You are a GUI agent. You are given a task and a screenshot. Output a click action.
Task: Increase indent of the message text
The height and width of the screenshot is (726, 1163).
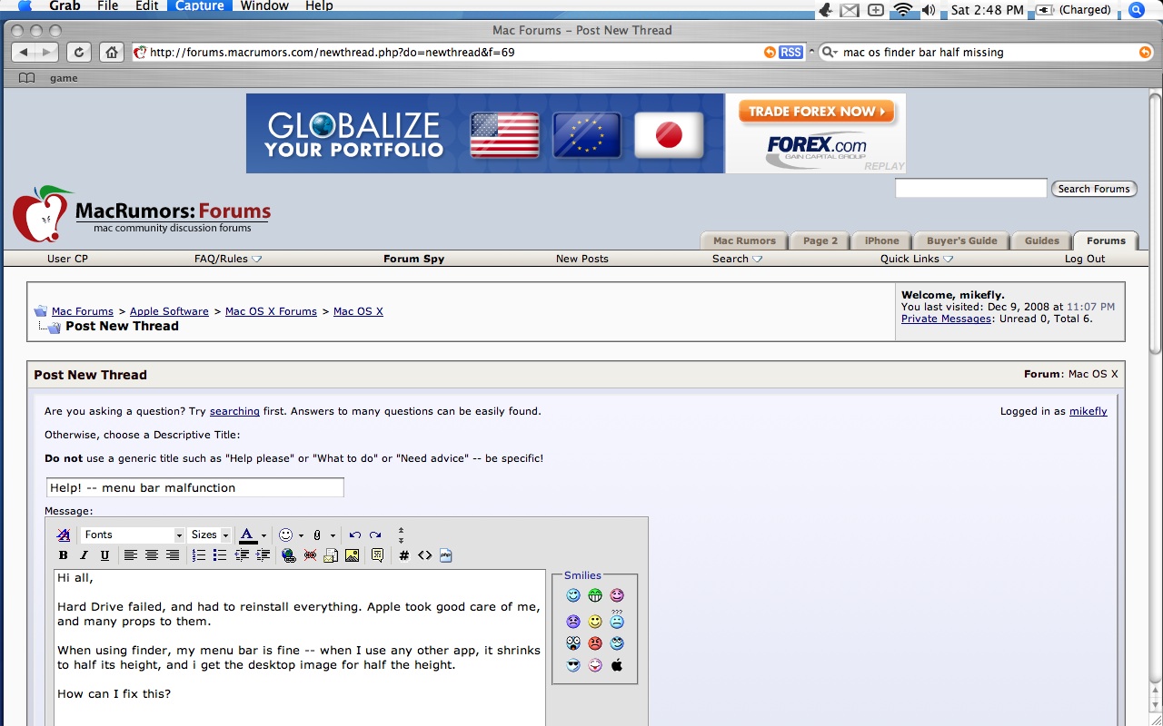coord(263,555)
